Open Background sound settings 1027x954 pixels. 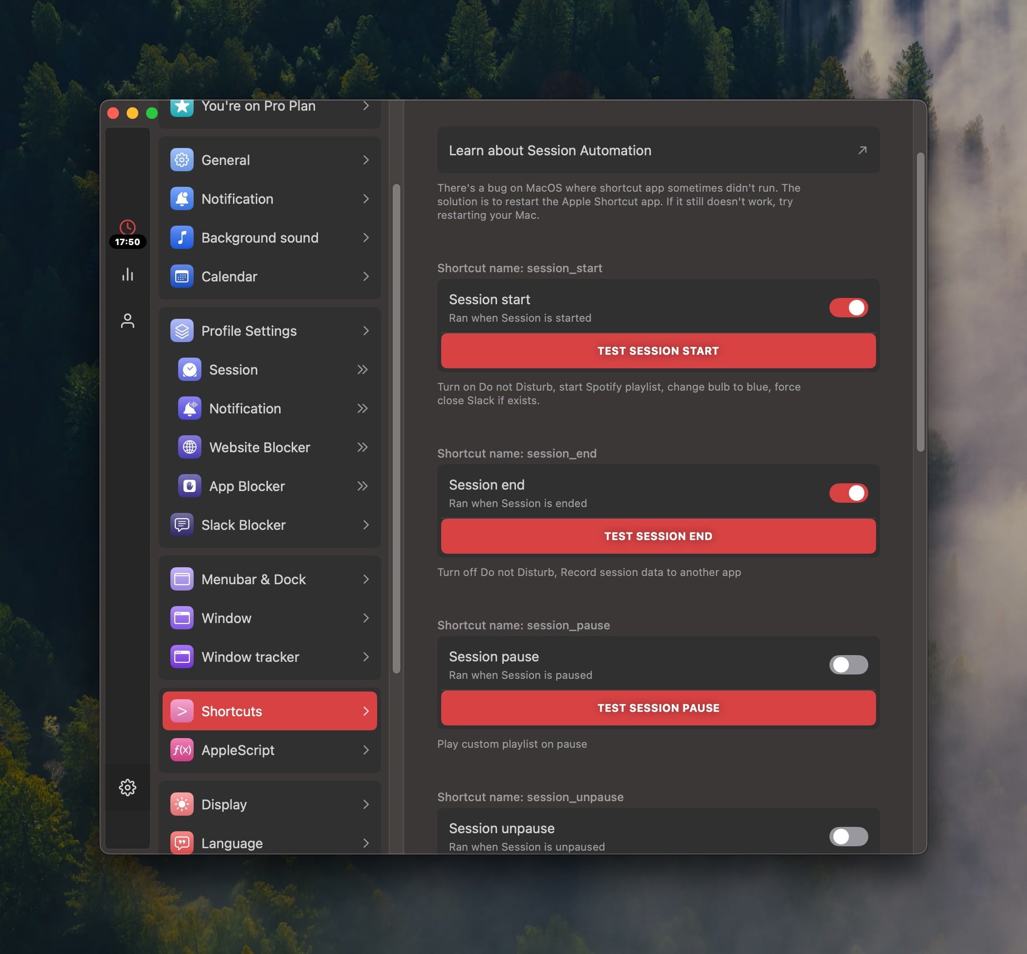[259, 238]
